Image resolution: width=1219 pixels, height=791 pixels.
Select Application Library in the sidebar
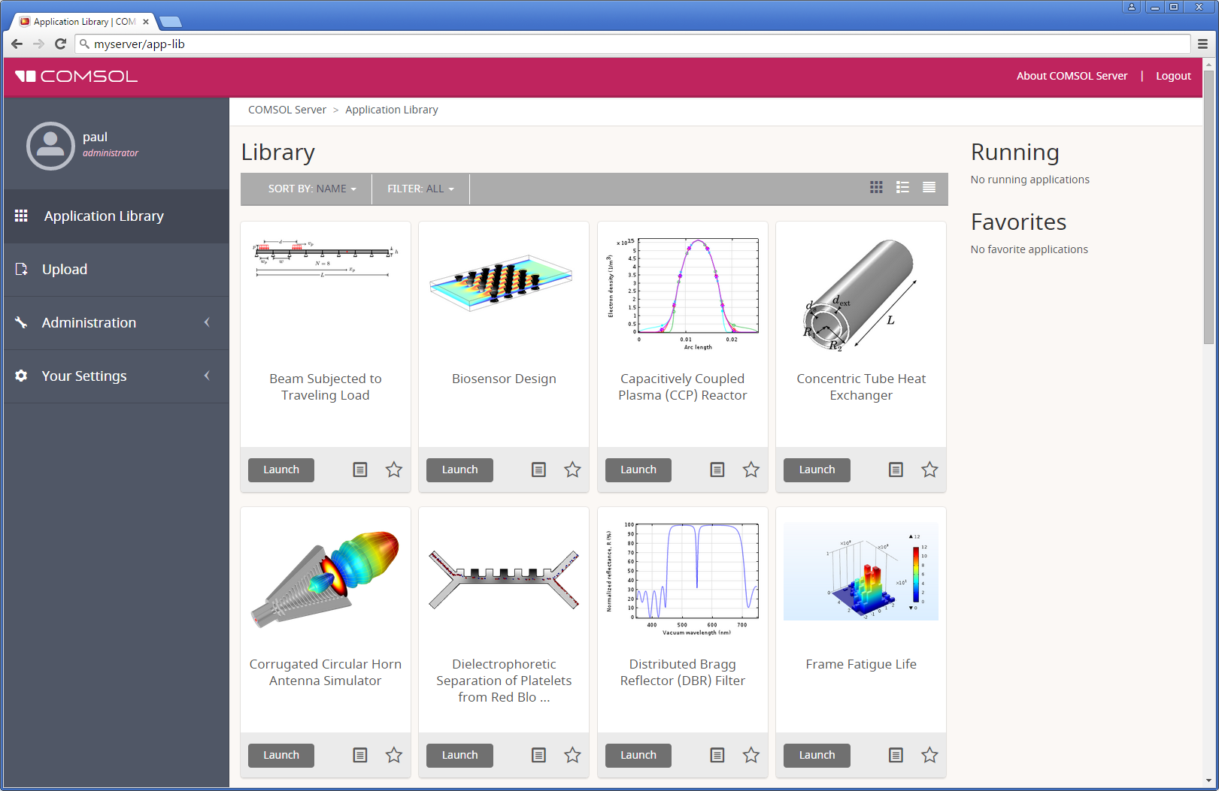pos(104,216)
